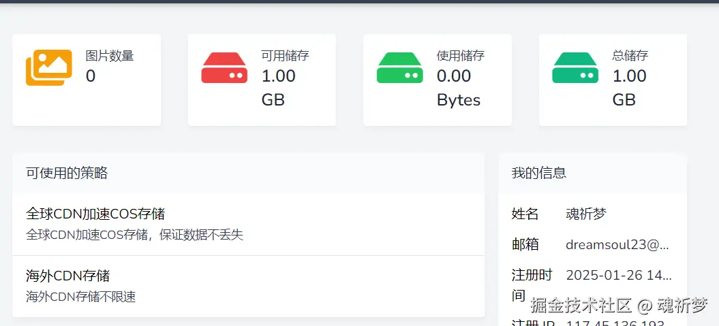Click the registration time 2025-01-26 value
Screen dimensions: 719x326
(x=619, y=275)
